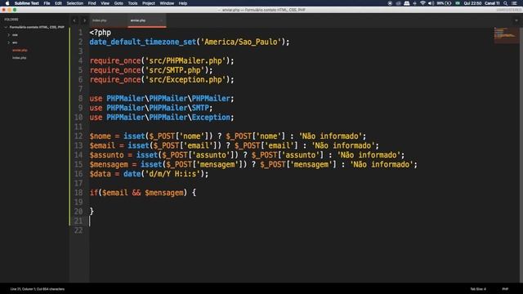This screenshot has width=523, height=294.
Task: Open the Project menu
Action: 149,3
